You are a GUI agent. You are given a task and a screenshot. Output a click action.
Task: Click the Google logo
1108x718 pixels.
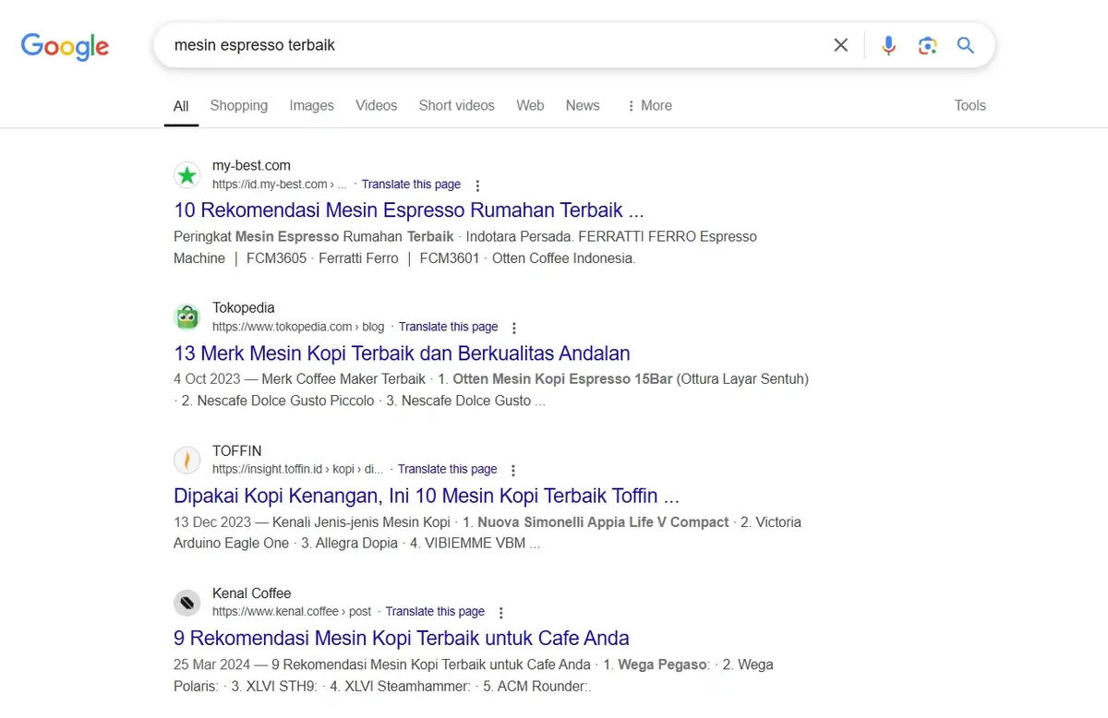(65, 46)
